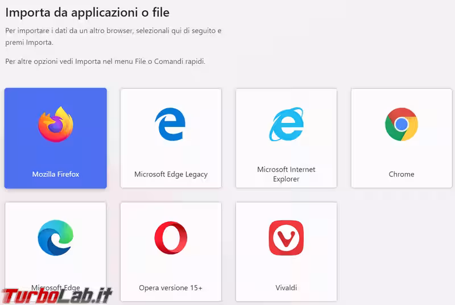
Task: Click the Mozilla Firefox logo icon
Action: tap(56, 125)
